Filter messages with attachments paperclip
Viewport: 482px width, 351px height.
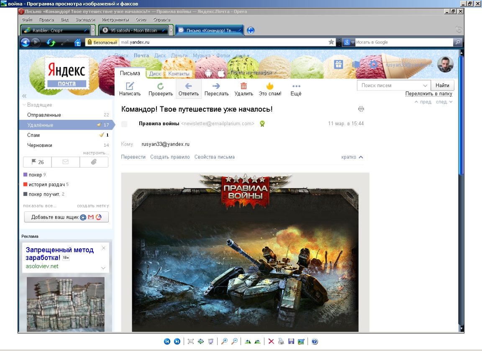(94, 162)
